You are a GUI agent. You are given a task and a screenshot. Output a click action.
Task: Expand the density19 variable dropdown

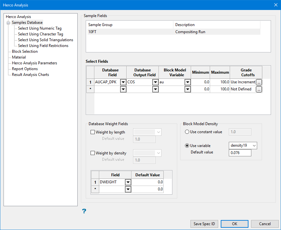click(253, 146)
